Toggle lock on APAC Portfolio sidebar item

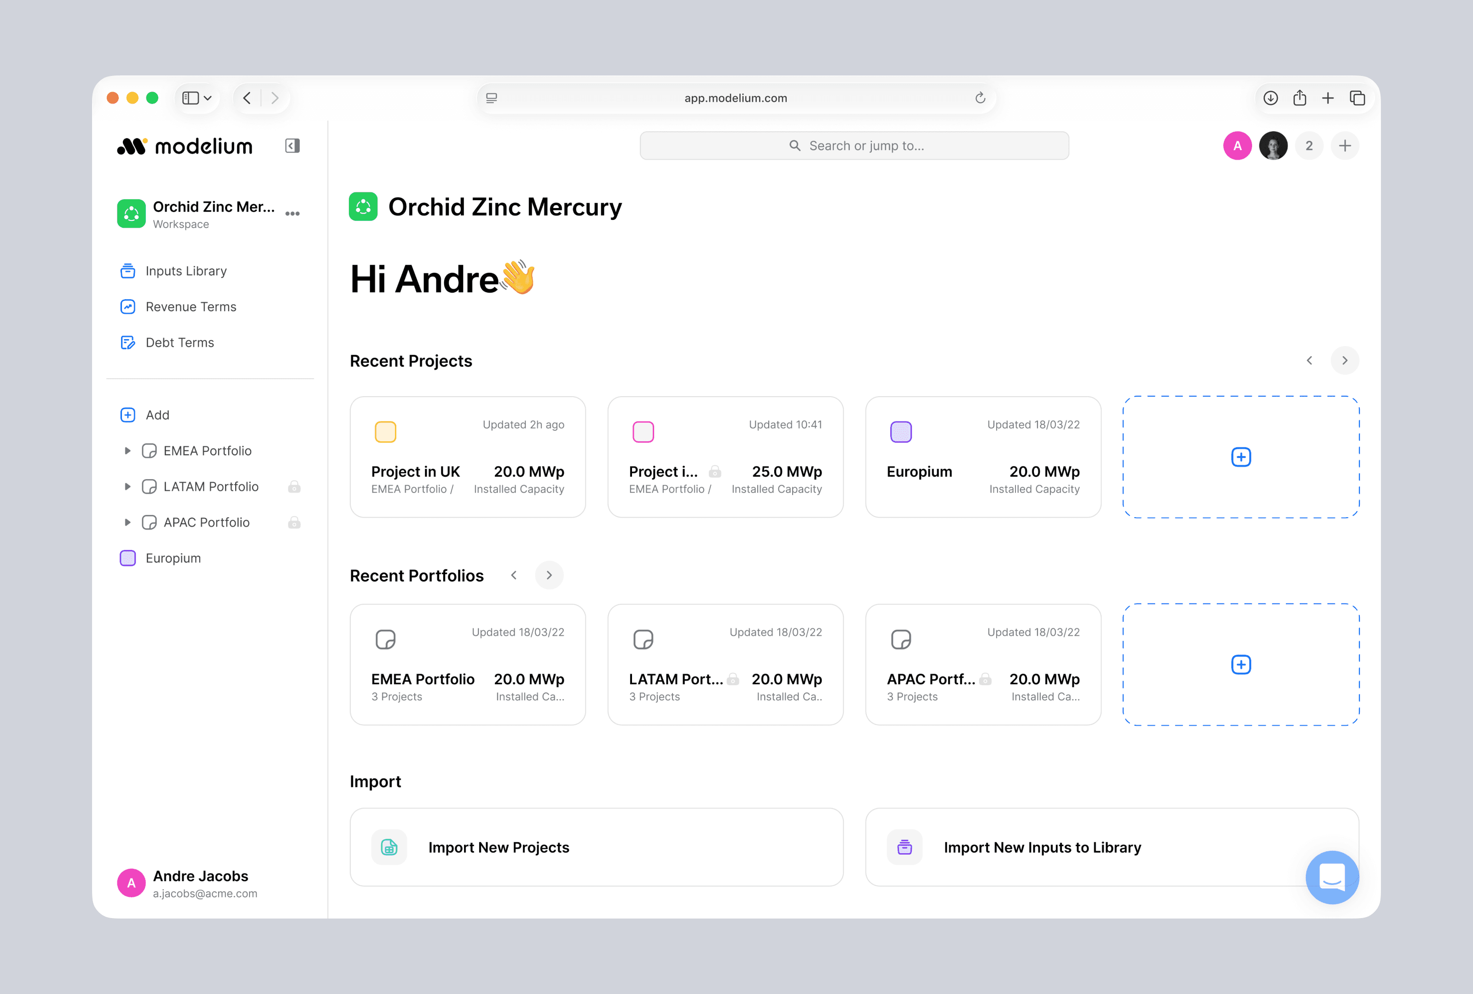coord(294,523)
